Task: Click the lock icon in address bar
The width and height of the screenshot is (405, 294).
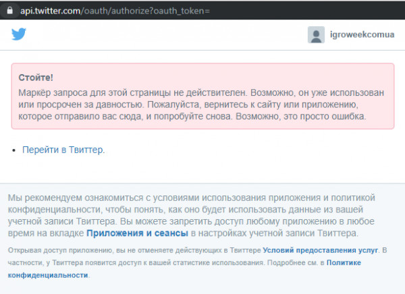Action: click(10, 10)
